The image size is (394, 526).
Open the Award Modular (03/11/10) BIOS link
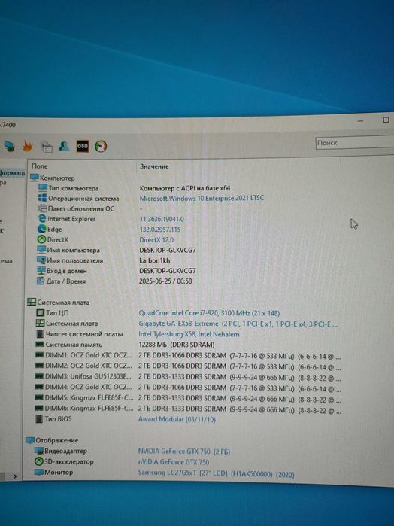177,420
